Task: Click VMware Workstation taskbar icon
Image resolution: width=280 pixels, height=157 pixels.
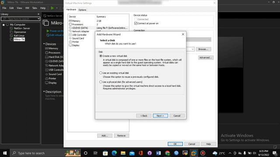Action: click(x=194, y=153)
